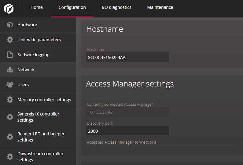This screenshot has height=165, width=243.
Task: Click the Genetec logo icon
Action: coord(9,9)
